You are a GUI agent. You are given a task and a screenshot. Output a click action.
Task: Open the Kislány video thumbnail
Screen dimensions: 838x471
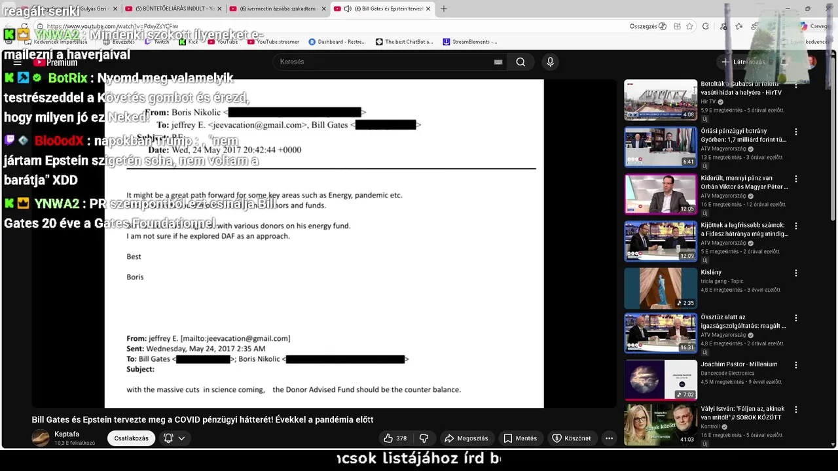click(x=660, y=288)
